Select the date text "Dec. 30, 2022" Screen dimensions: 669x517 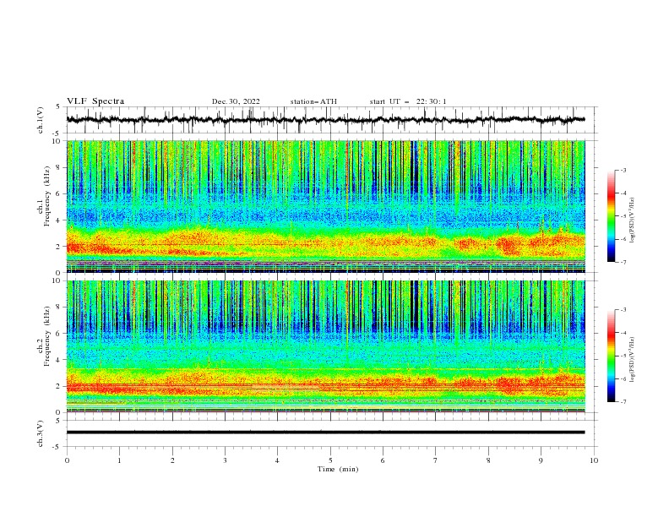(236, 101)
